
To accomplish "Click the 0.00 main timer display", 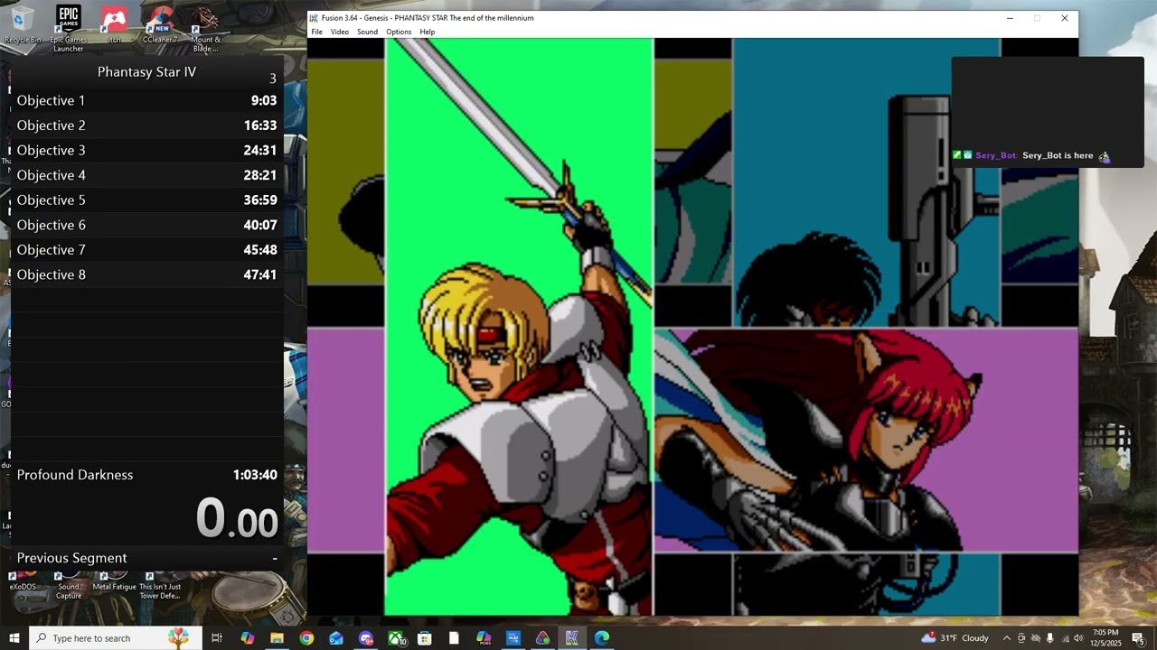I will (x=237, y=518).
